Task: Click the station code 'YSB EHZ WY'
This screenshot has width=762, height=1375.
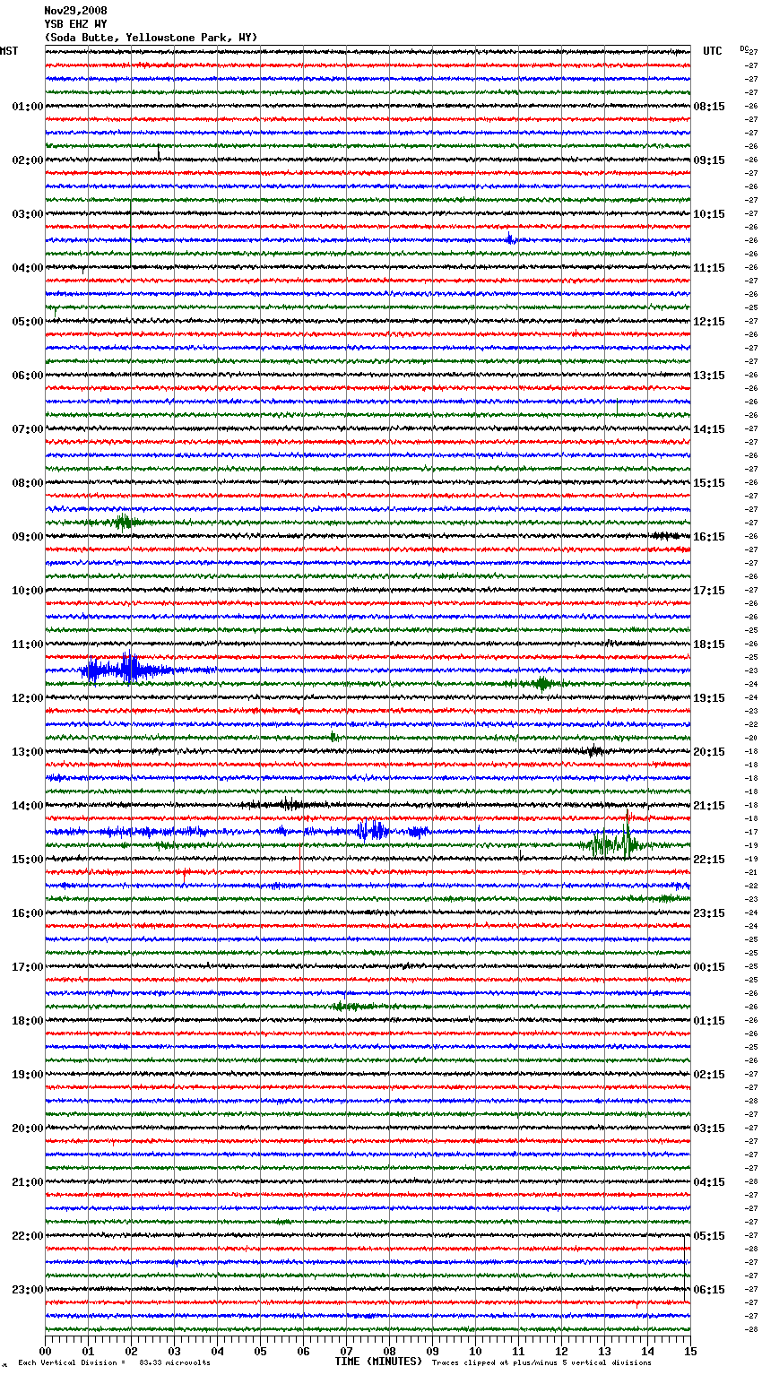Action: pos(75,24)
